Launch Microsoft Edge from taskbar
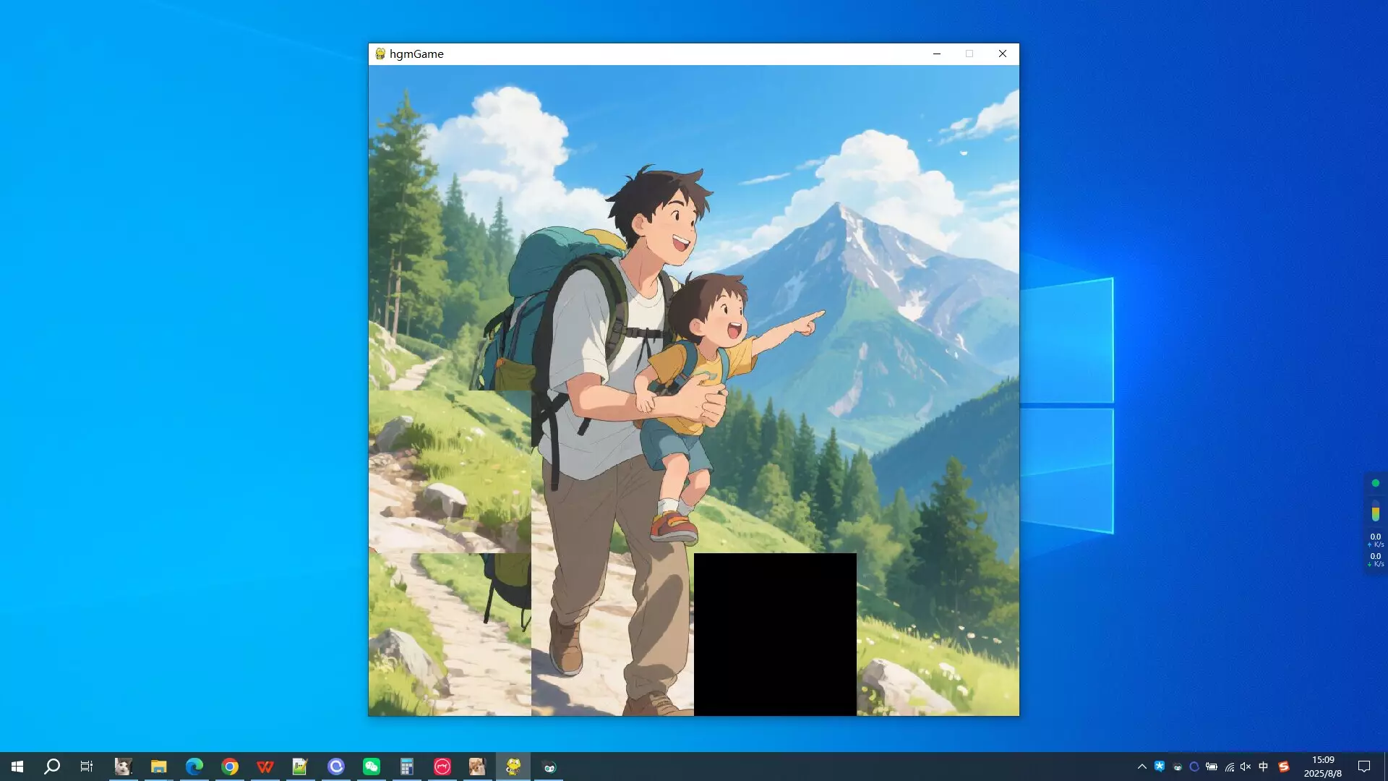Screen dimensions: 1388x781 (194, 767)
